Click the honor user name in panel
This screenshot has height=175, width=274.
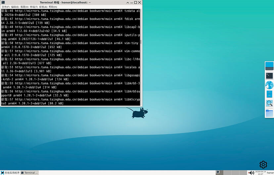270,173
